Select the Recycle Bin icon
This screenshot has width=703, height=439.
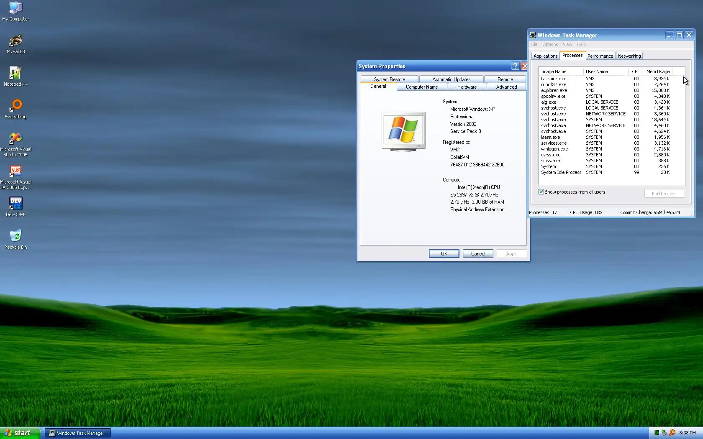click(15, 240)
